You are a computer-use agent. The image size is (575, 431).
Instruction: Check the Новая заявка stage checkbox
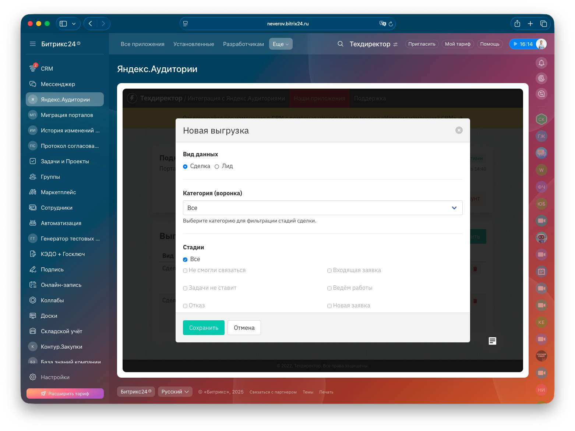(329, 306)
